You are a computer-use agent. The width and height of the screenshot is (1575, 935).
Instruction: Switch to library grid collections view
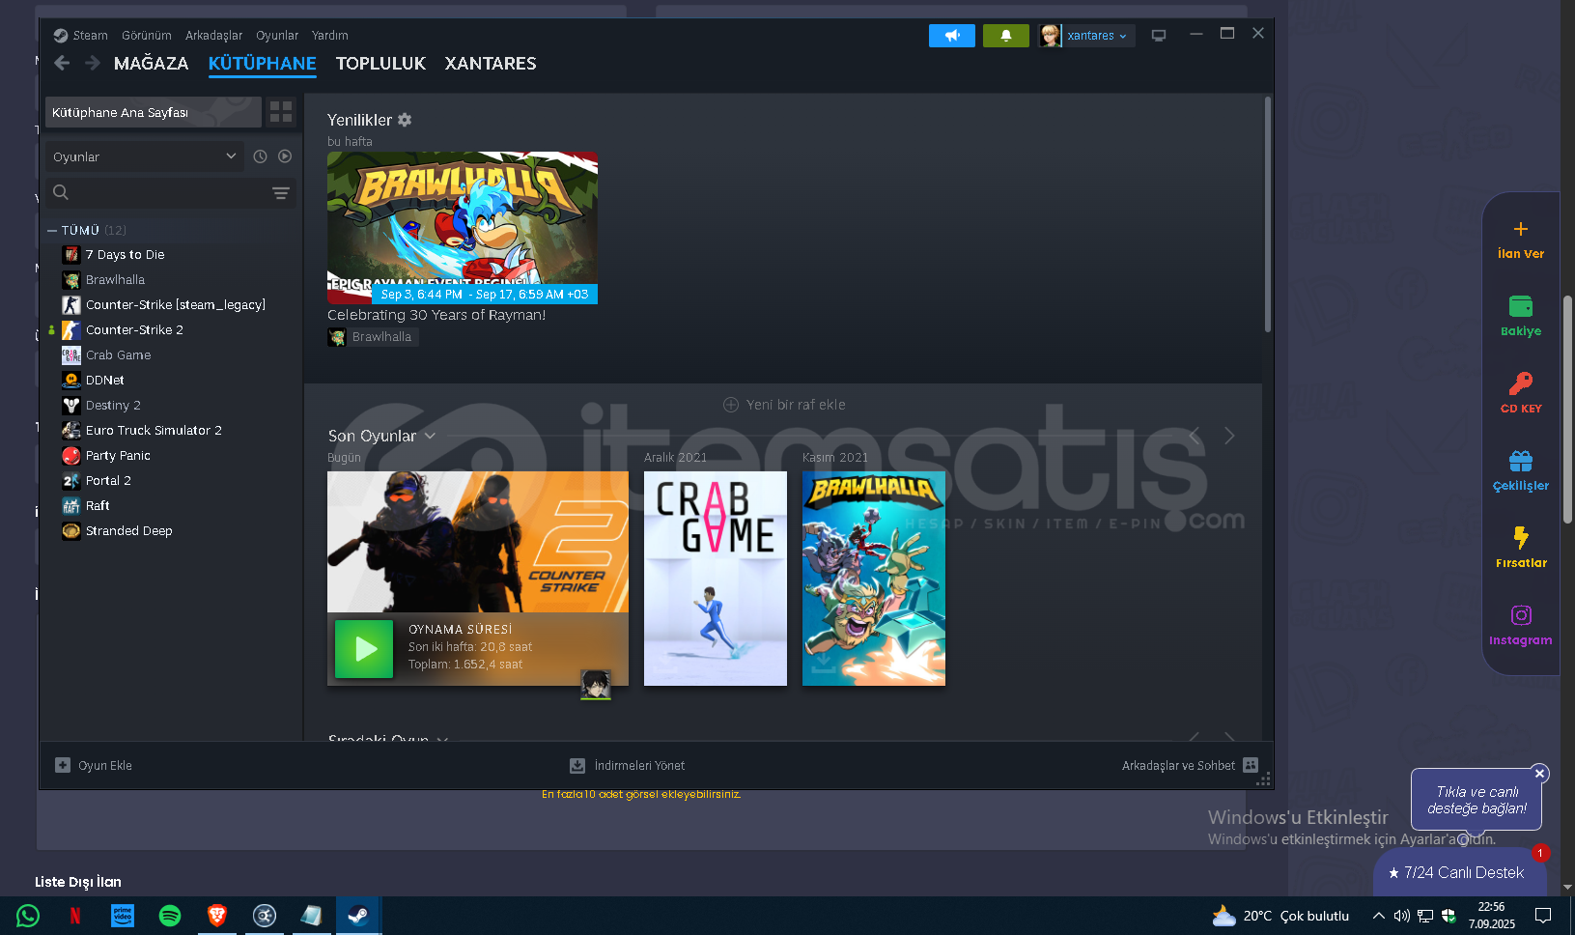(281, 112)
